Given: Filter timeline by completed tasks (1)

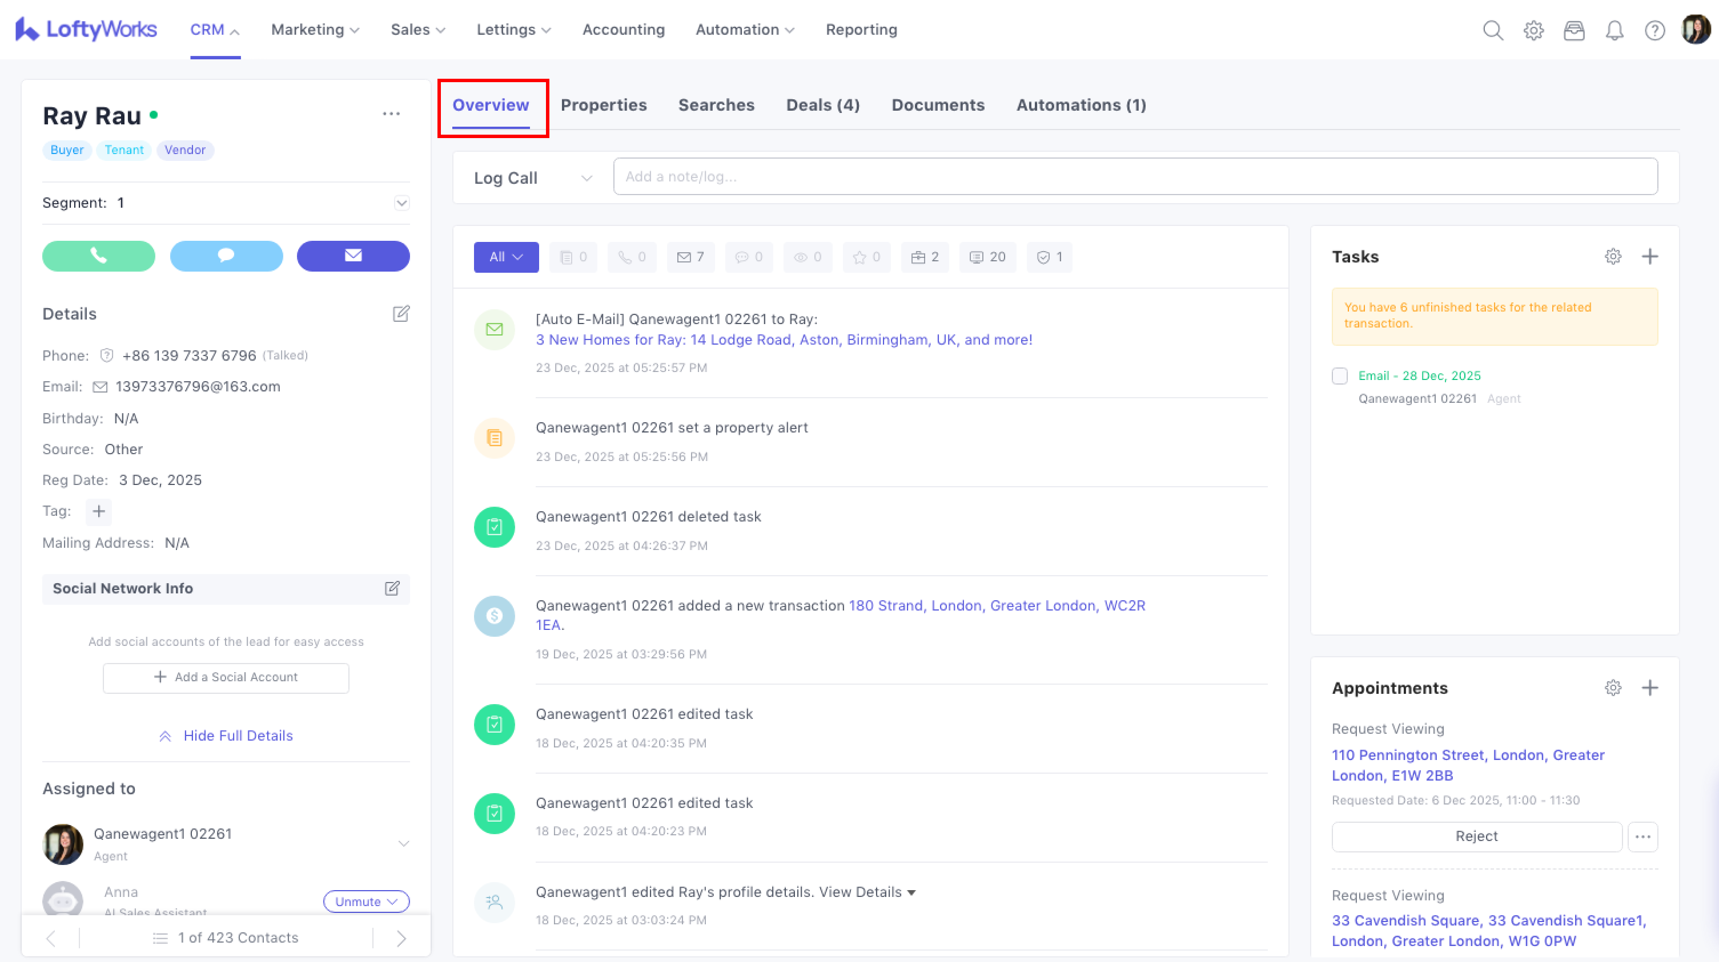Looking at the screenshot, I should (1049, 257).
